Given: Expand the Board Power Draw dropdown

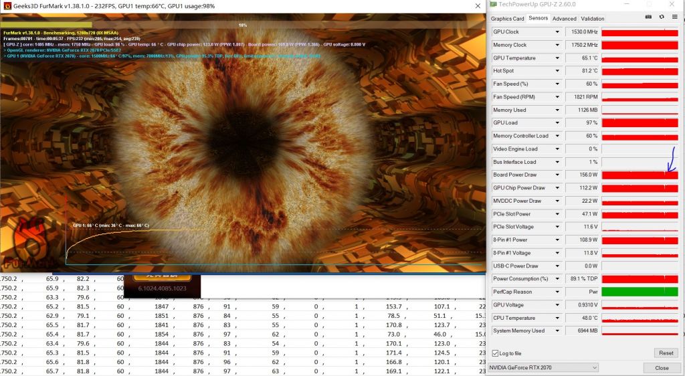Looking at the screenshot, I should [x=557, y=175].
